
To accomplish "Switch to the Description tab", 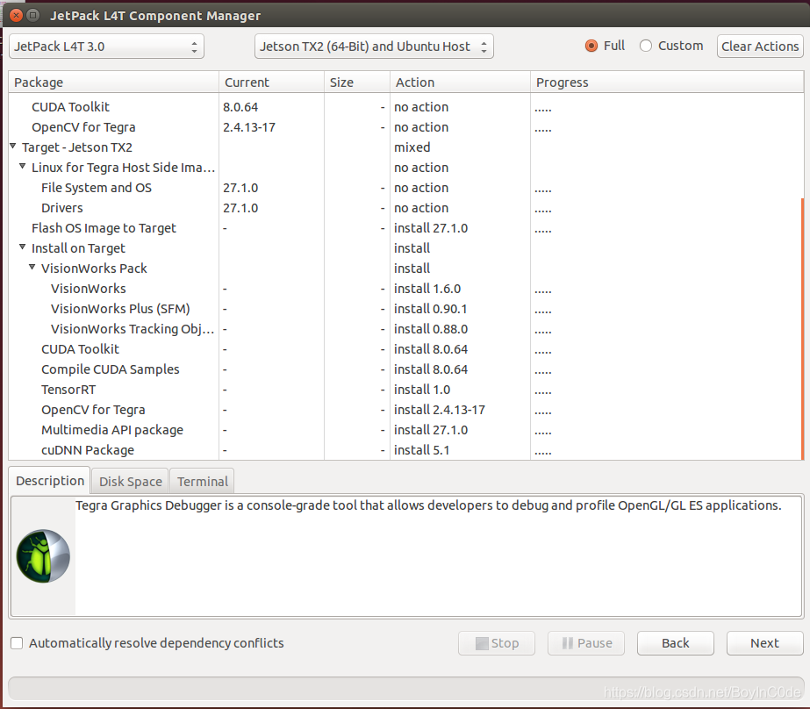I will coord(50,481).
